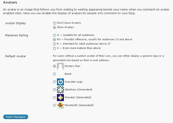Select the Don't show Avatars option

54,23
